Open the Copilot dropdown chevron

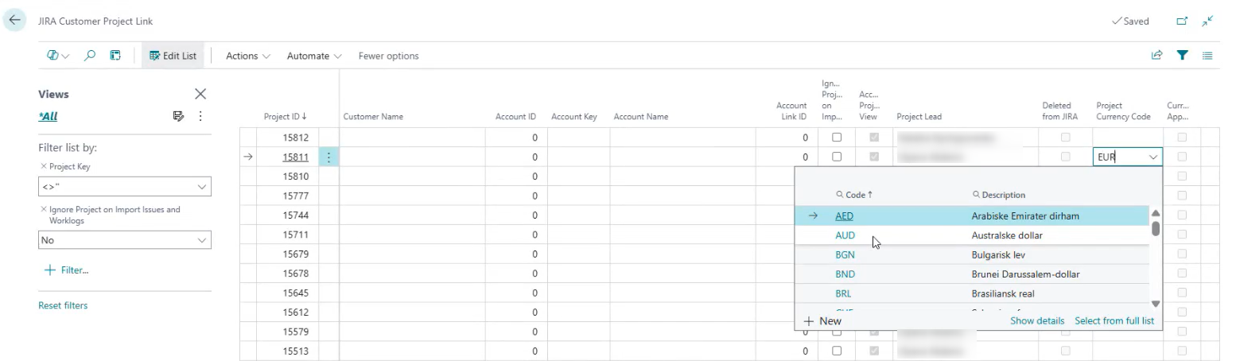click(x=65, y=56)
